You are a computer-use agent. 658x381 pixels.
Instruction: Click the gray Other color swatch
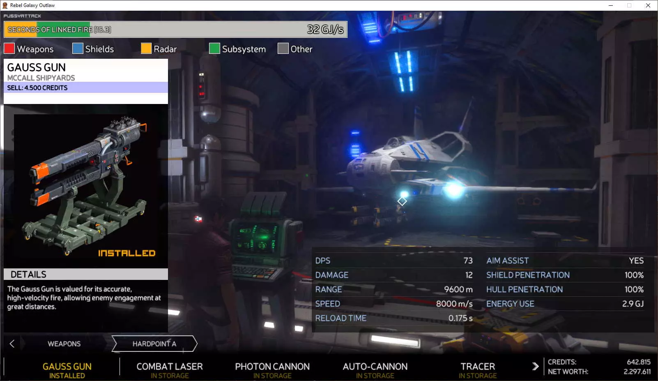283,48
